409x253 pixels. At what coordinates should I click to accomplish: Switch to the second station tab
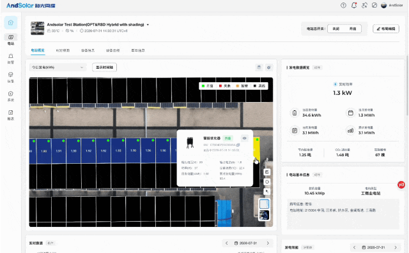[x=63, y=50]
